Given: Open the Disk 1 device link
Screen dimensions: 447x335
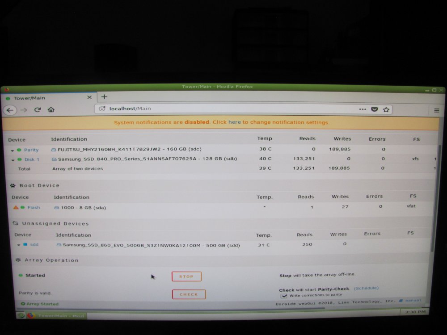Looking at the screenshot, I should (32, 159).
